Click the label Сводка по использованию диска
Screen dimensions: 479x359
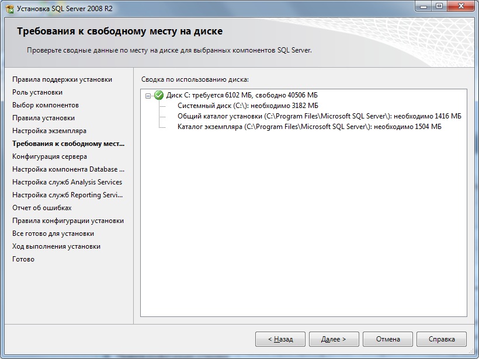pos(195,79)
